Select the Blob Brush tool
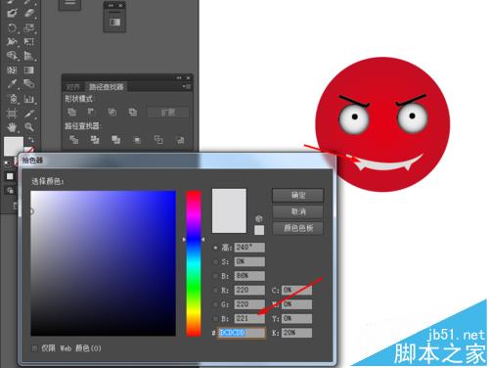The image size is (489, 368). click(12, 13)
